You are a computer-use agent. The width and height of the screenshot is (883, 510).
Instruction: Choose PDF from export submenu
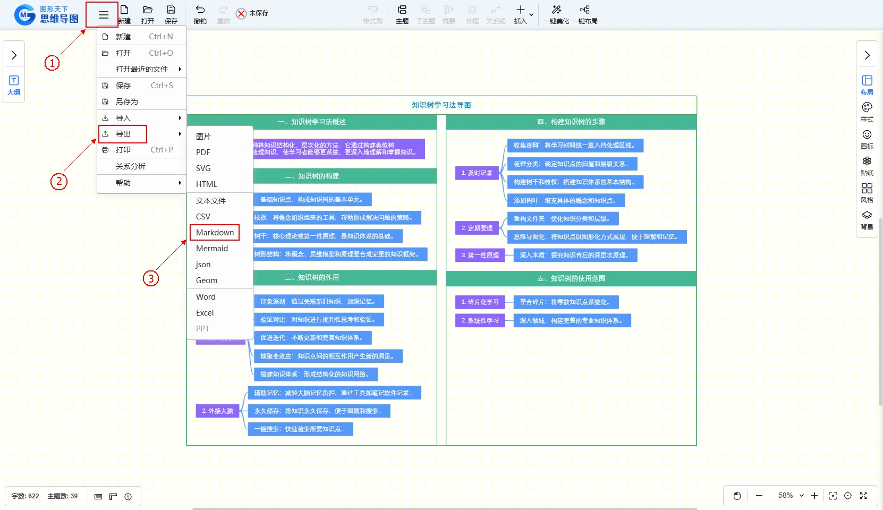(203, 152)
